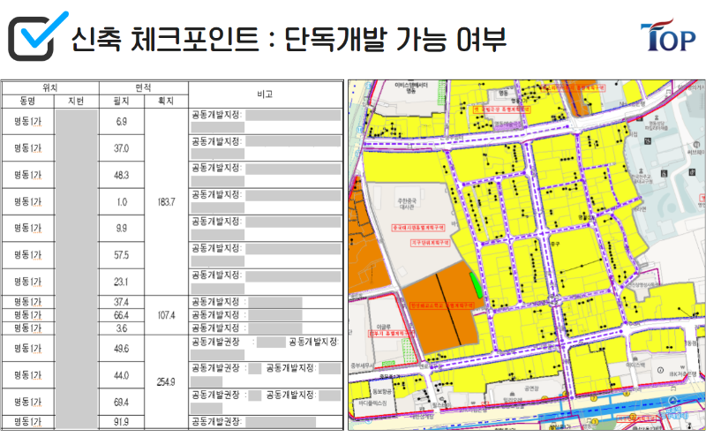Click 공동개발지정 in the 6.9 row
The height and width of the screenshot is (437, 706).
tap(216, 115)
